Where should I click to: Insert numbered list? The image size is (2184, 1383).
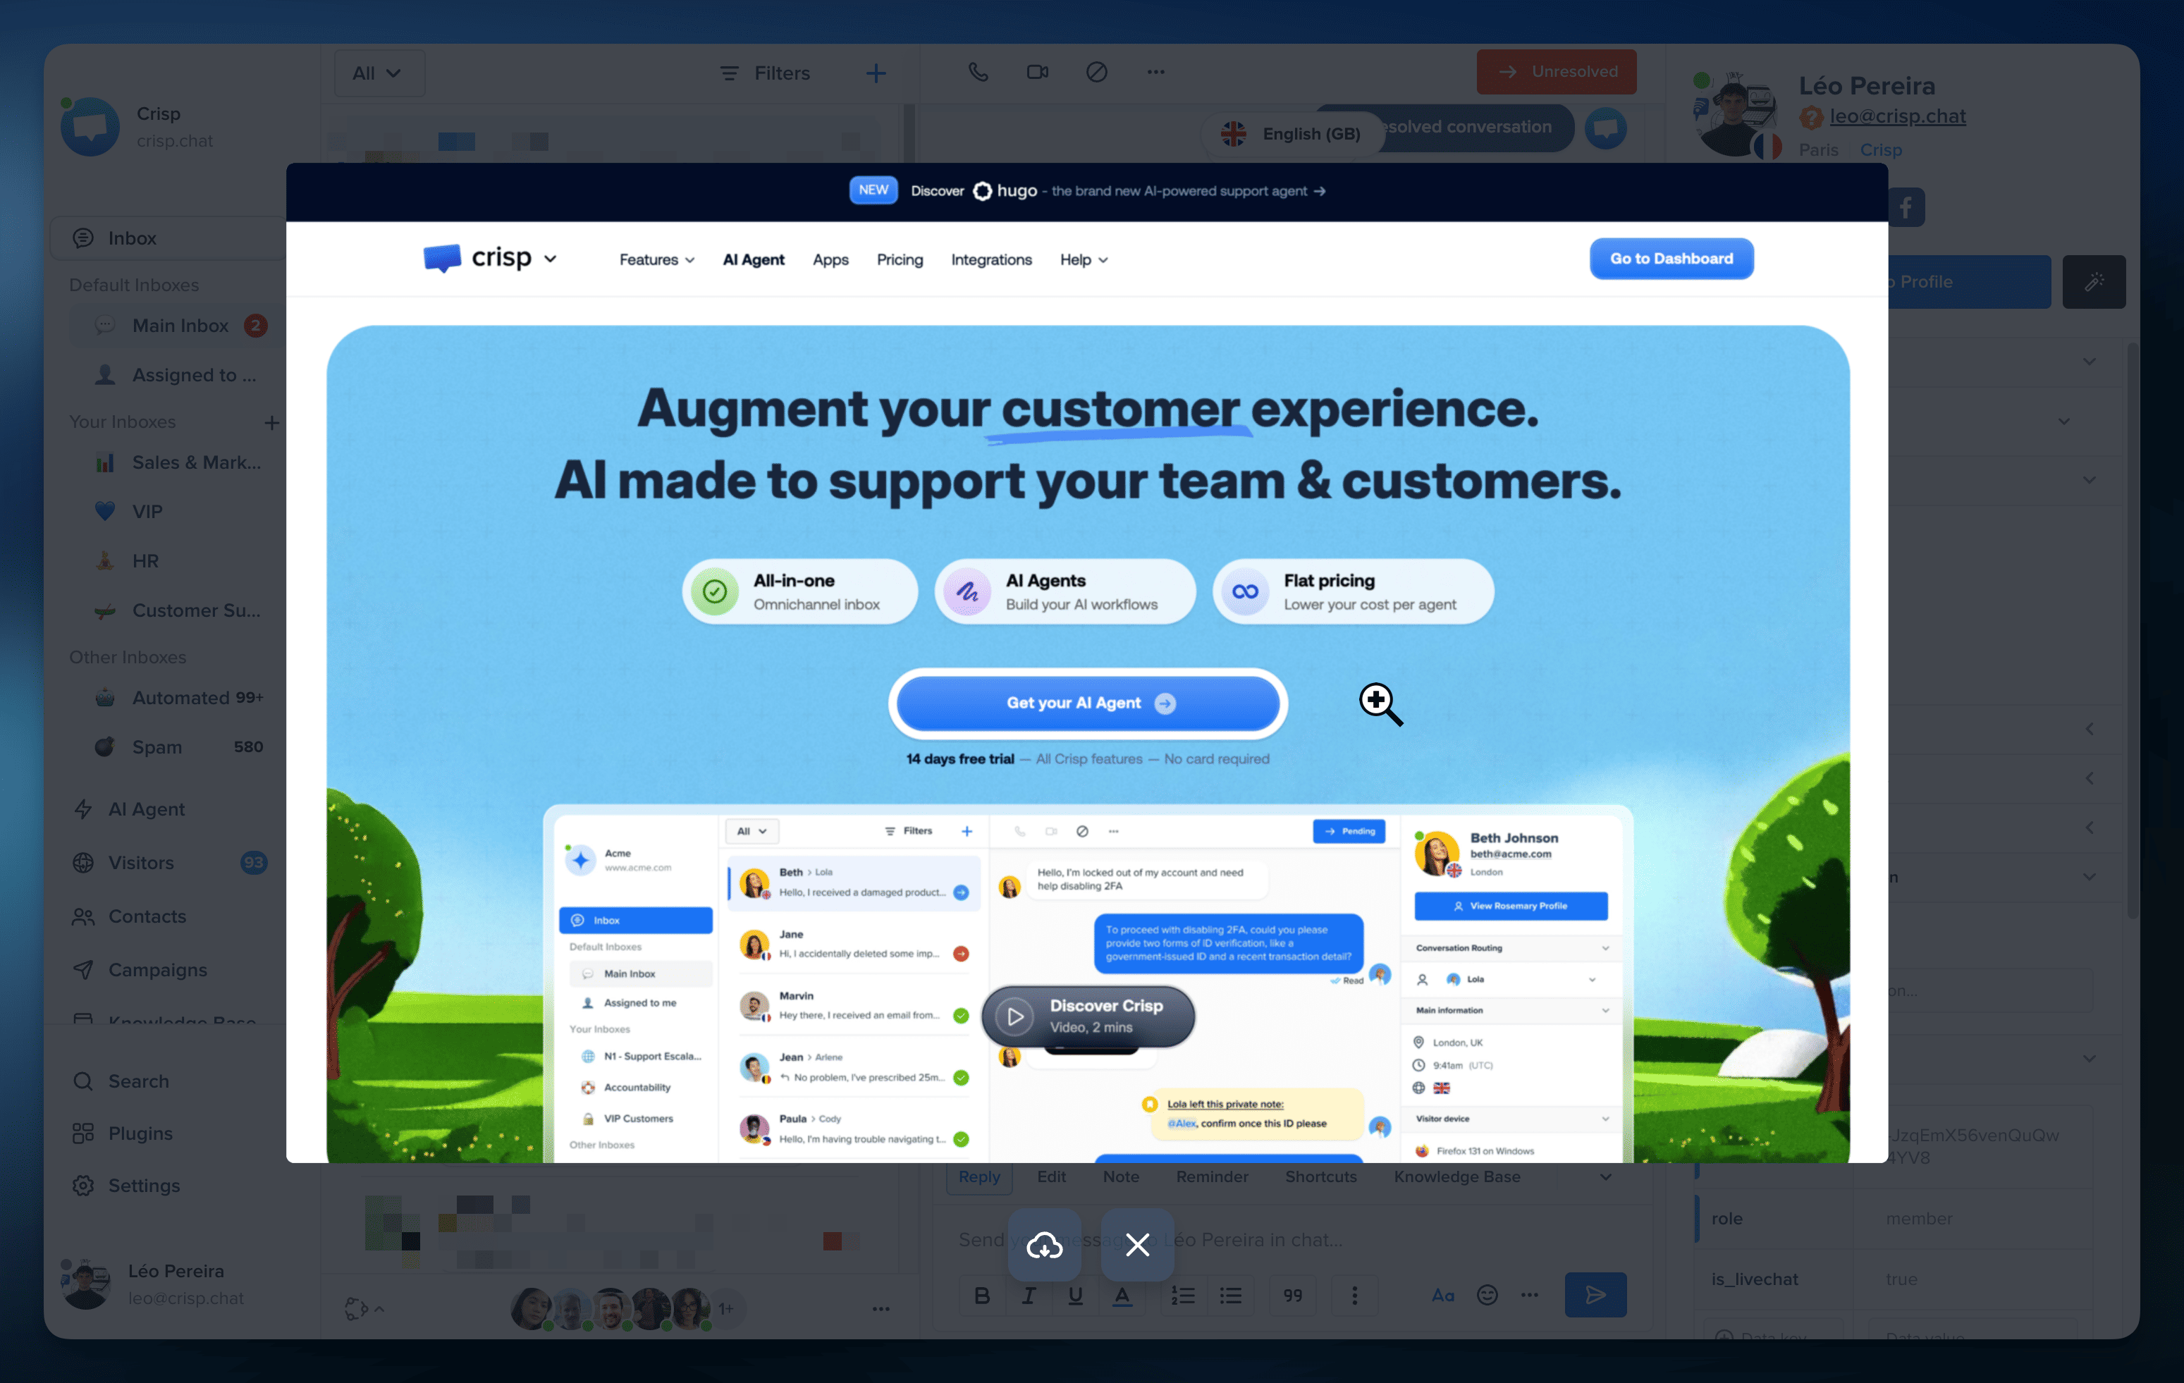pos(1183,1295)
